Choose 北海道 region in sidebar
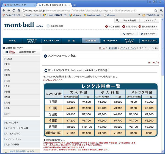Screen dimensions: 165x154 click(x=21, y=59)
